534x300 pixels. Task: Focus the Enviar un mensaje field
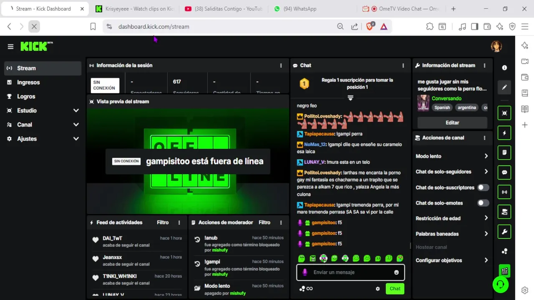(x=350, y=272)
